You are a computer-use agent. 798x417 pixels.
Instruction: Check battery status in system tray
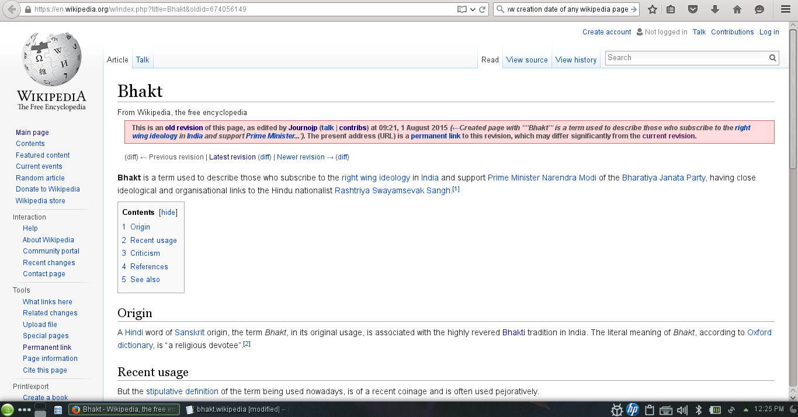[714, 409]
